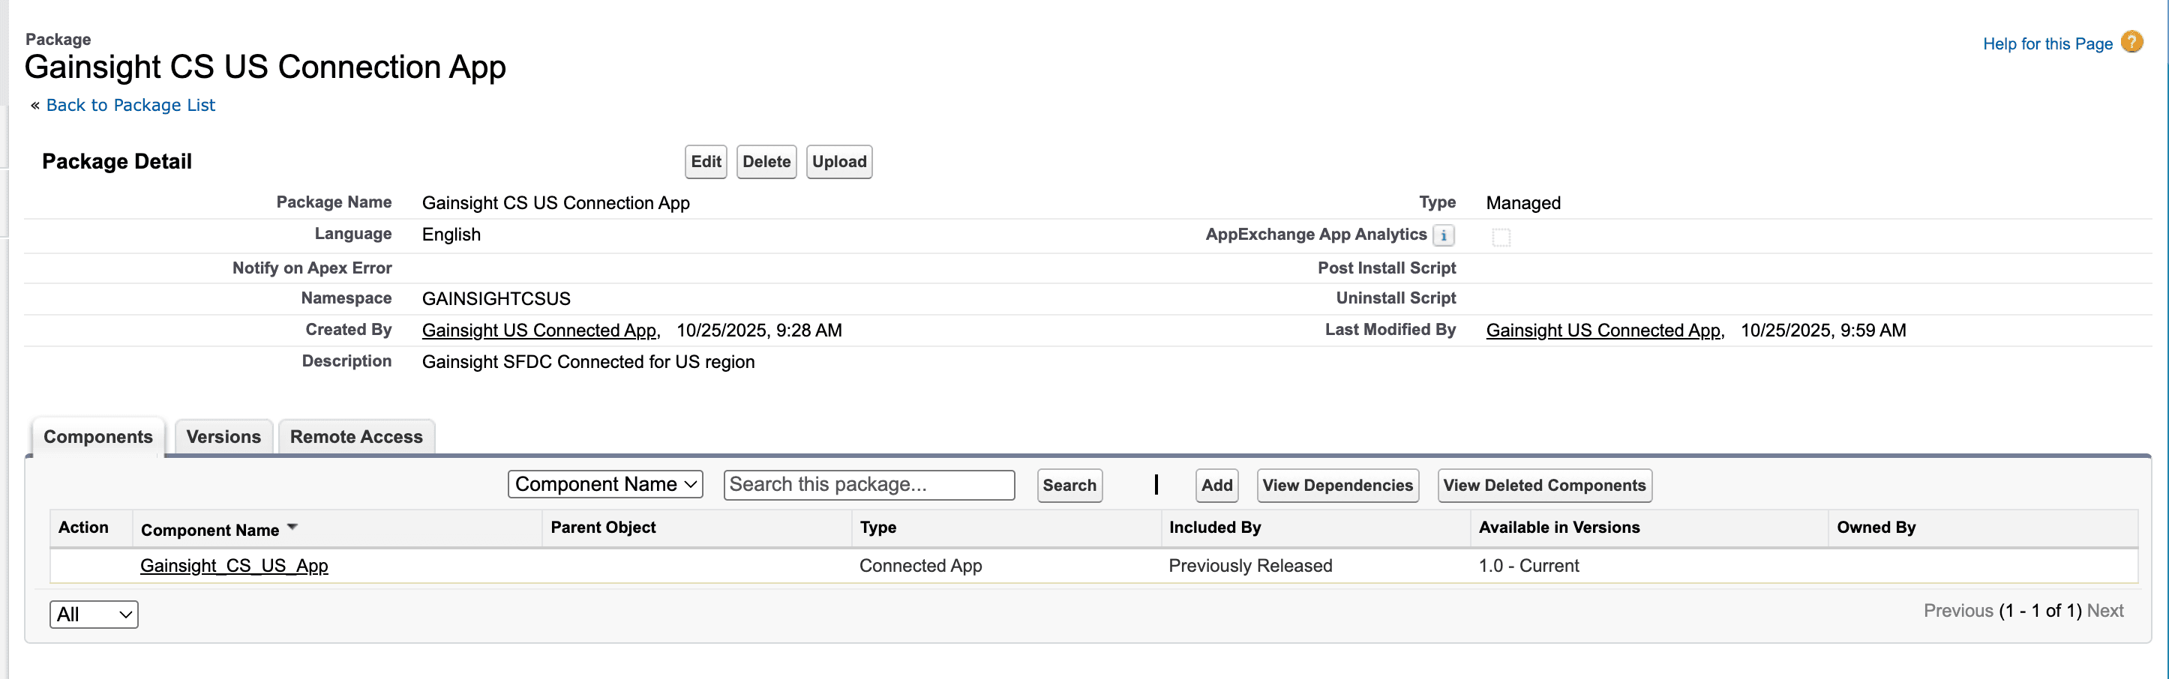The image size is (2169, 679).
Task: Select the GAINSIGHTCSUS namespace value
Action: point(496,299)
